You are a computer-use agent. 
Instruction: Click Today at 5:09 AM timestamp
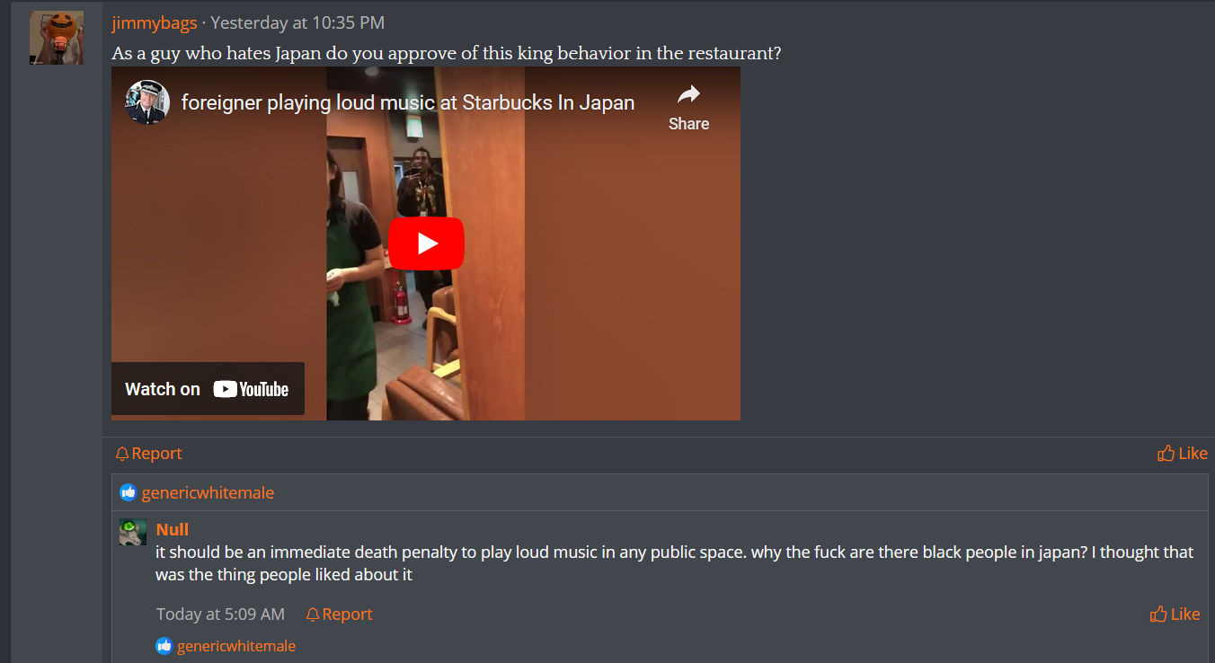(220, 614)
